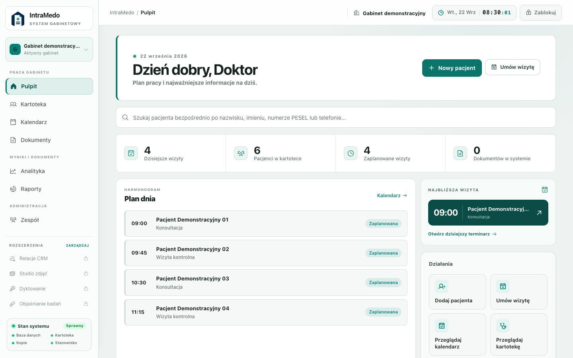Screen dimensions: 573x358
Task: Click the IntraMedo logo icon
Action: tap(18, 19)
